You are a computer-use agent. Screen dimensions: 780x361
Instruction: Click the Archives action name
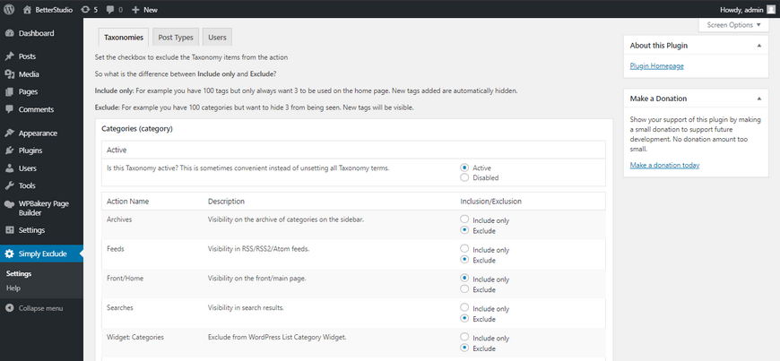tap(119, 219)
